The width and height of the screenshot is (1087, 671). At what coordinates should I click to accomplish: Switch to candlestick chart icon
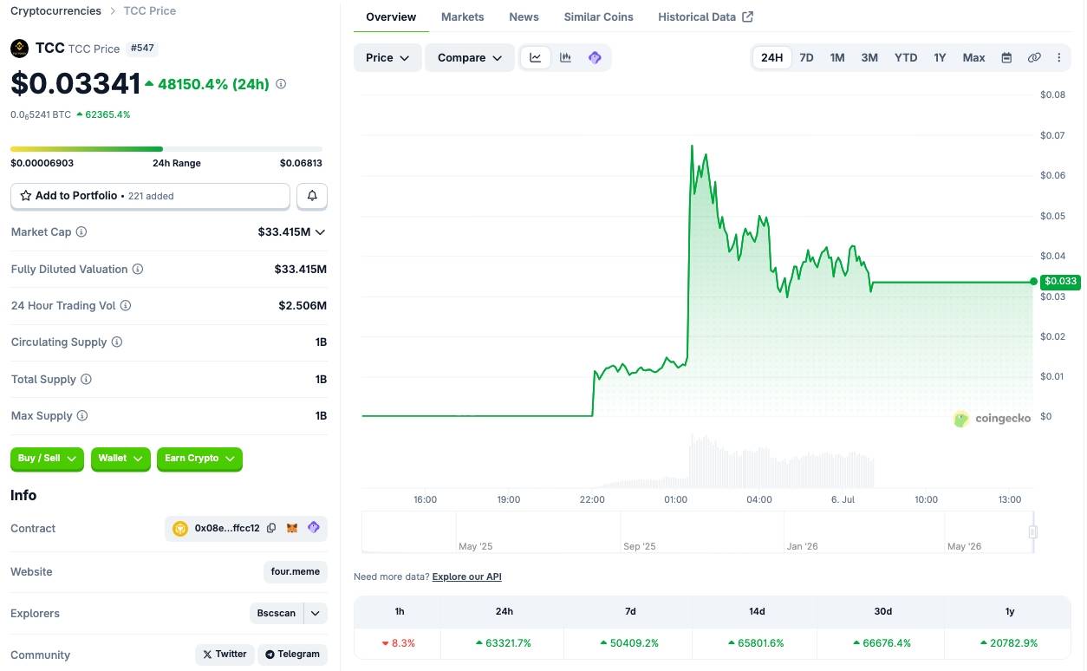coord(565,57)
